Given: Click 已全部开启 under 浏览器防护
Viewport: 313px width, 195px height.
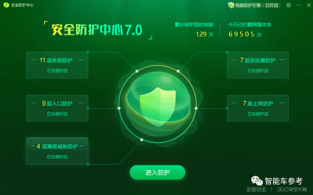Looking at the screenshot, I should 258,71.
